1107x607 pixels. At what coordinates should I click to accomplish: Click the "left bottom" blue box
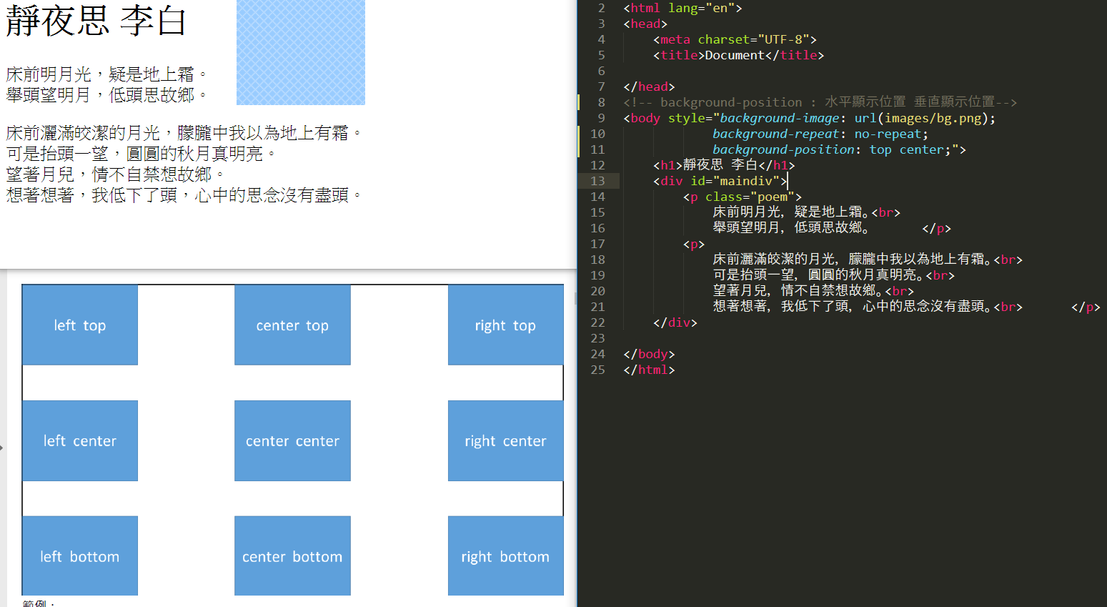(x=79, y=556)
